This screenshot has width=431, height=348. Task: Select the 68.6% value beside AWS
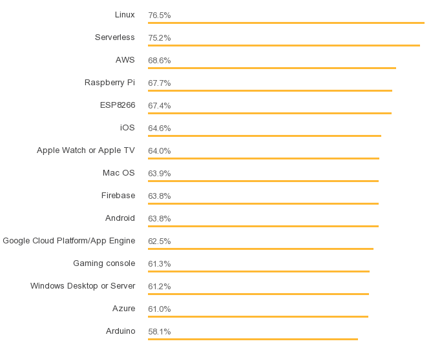160,61
